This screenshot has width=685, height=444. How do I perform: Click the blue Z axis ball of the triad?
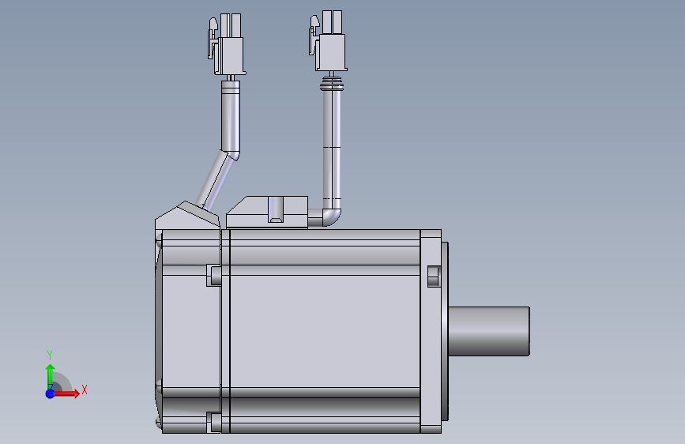(x=51, y=393)
